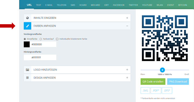Collapse Farben anpassen with minus sign

click(x=127, y=26)
